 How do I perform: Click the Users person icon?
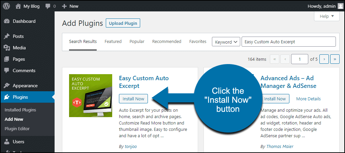tap(7, 142)
